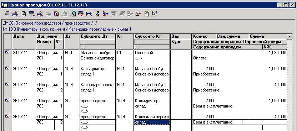Click the Сумма column header

pyautogui.click(x=268, y=36)
